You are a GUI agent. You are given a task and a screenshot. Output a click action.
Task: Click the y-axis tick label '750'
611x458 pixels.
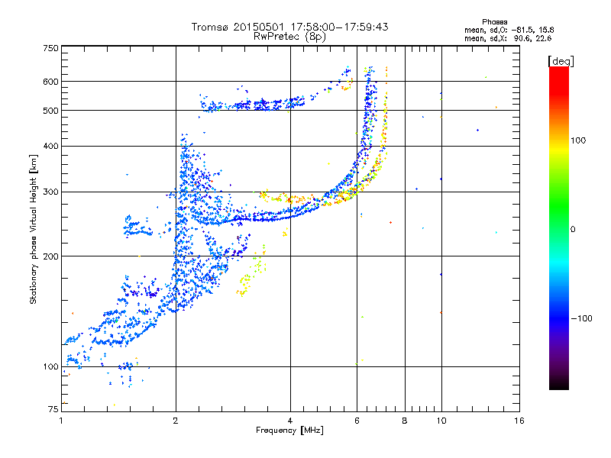click(50, 48)
